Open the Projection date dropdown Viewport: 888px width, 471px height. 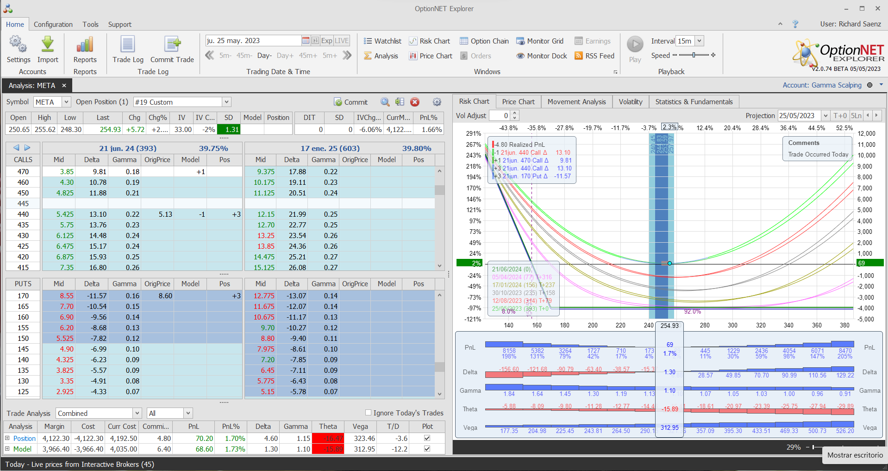pyautogui.click(x=825, y=115)
